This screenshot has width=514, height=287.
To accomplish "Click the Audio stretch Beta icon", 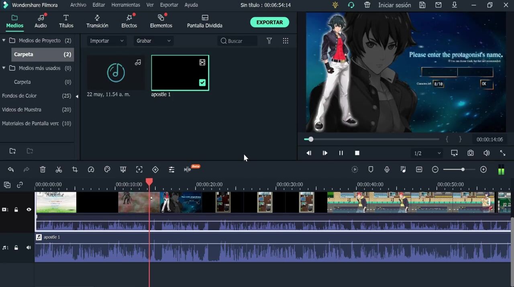I will (x=188, y=170).
